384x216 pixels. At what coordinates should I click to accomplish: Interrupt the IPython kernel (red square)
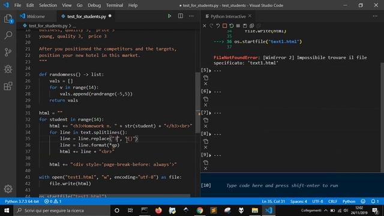[x=224, y=26]
